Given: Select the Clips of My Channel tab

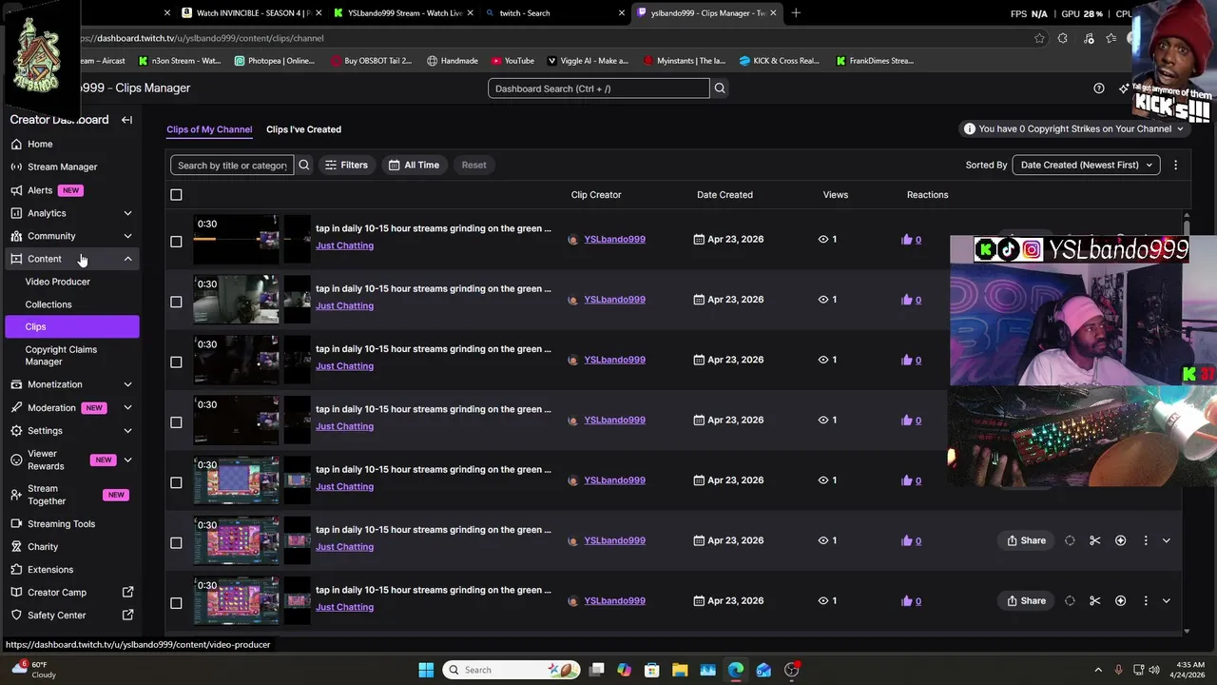Looking at the screenshot, I should click(x=209, y=129).
